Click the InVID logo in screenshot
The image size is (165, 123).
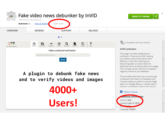click(x=12, y=44)
